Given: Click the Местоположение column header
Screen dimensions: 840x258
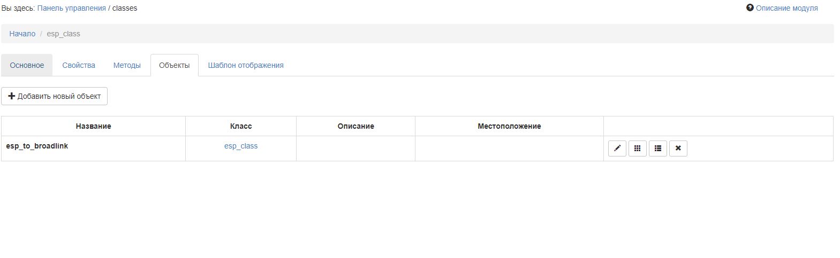Looking at the screenshot, I should coord(509,126).
